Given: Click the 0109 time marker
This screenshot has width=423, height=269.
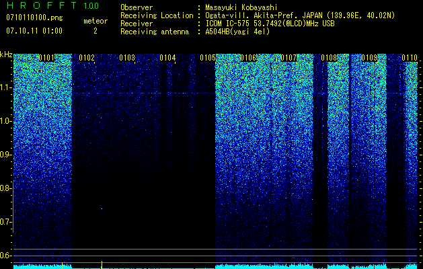Looking at the screenshot, I should point(369,58).
